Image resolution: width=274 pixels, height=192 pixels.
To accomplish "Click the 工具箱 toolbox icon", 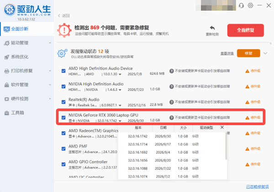I will click(x=7, y=113).
